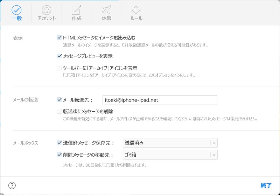Enable ツールバーに「アーカイブ」アイコンを表示 checkbox
The height and width of the screenshot is (195, 280).
(59, 68)
